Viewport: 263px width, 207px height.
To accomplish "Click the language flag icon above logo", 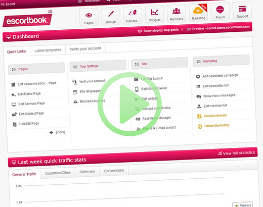I will [x=50, y=11].
